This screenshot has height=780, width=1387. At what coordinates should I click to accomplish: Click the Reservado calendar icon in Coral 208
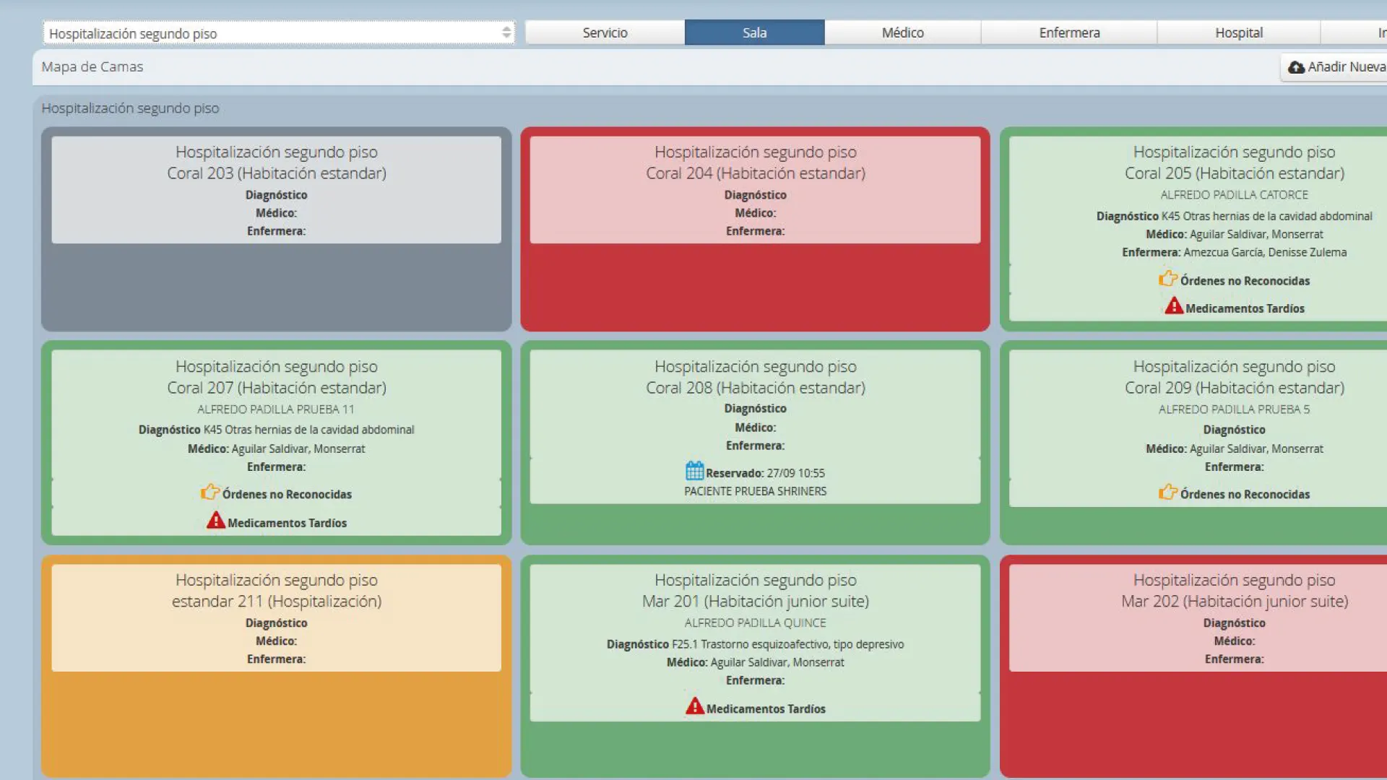click(694, 471)
